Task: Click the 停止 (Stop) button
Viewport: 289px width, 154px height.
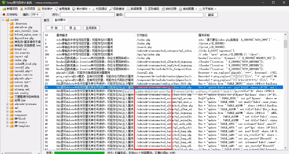Action: 73,28
